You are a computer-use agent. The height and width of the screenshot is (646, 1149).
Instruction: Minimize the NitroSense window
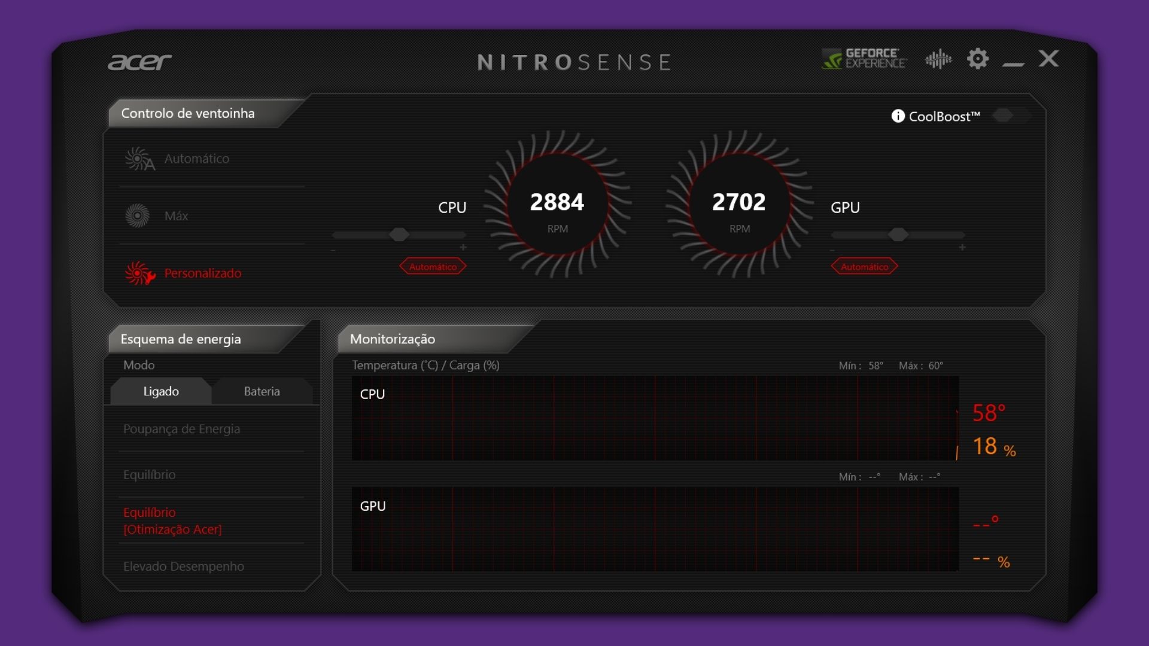[x=1013, y=63]
